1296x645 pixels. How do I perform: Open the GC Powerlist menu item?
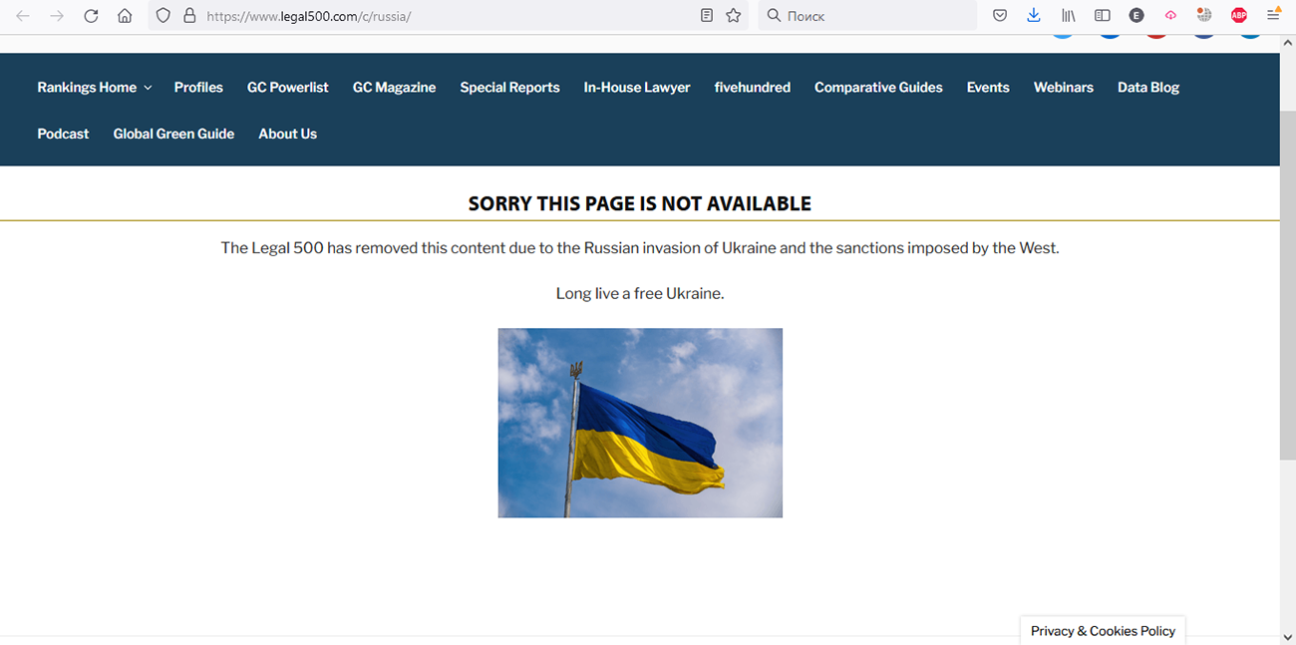287,88
